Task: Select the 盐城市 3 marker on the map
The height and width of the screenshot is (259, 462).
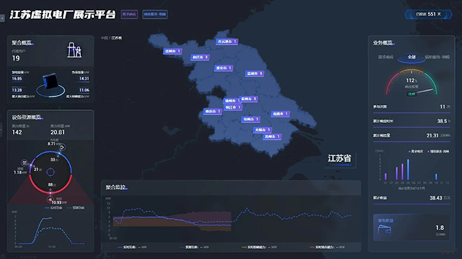Action: point(254,73)
